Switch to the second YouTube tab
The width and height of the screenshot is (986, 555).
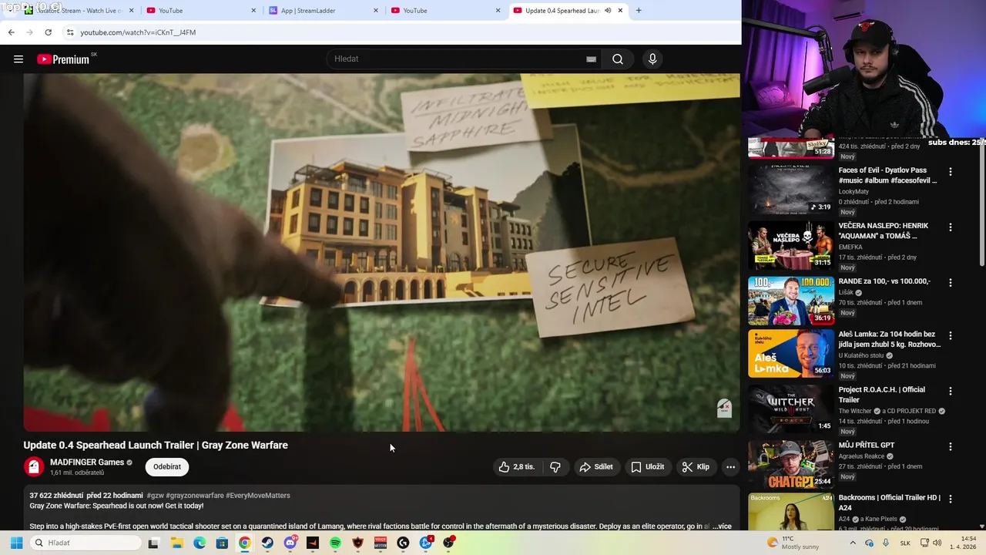coord(444,11)
